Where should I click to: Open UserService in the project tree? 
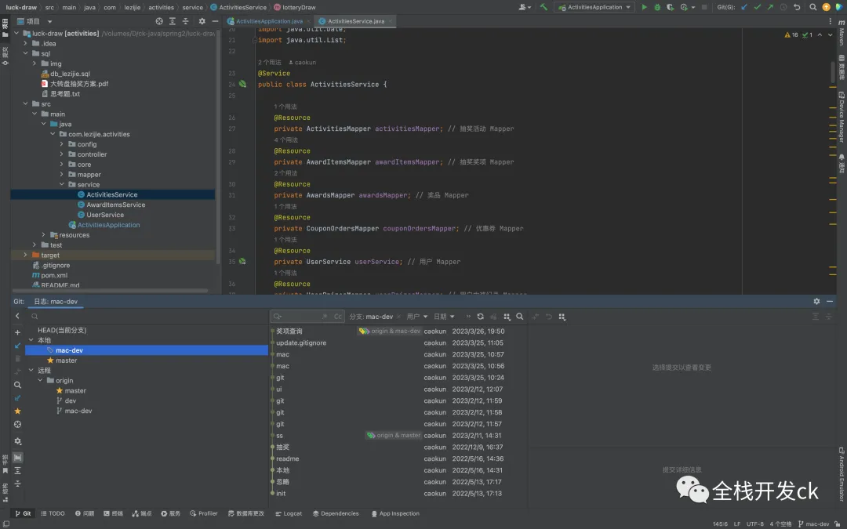[105, 215]
